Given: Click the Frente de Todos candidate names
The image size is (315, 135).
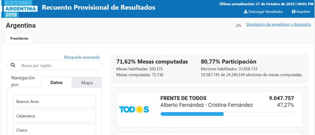Looking at the screenshot, I should point(207,105).
